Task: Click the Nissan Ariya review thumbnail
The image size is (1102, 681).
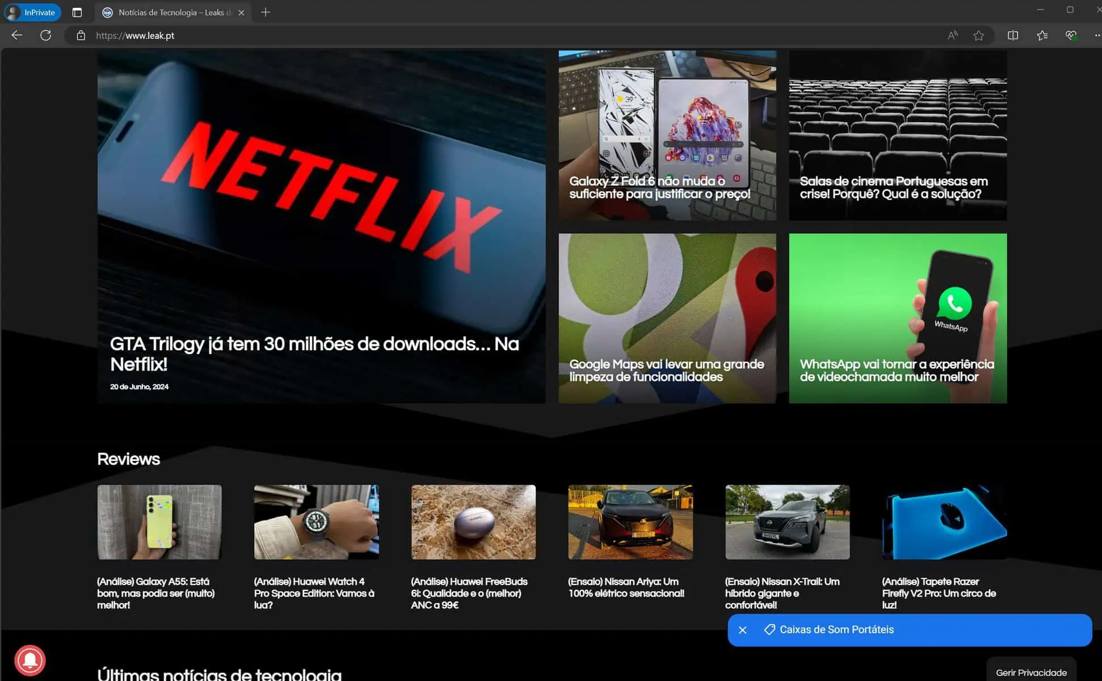Action: coord(630,522)
